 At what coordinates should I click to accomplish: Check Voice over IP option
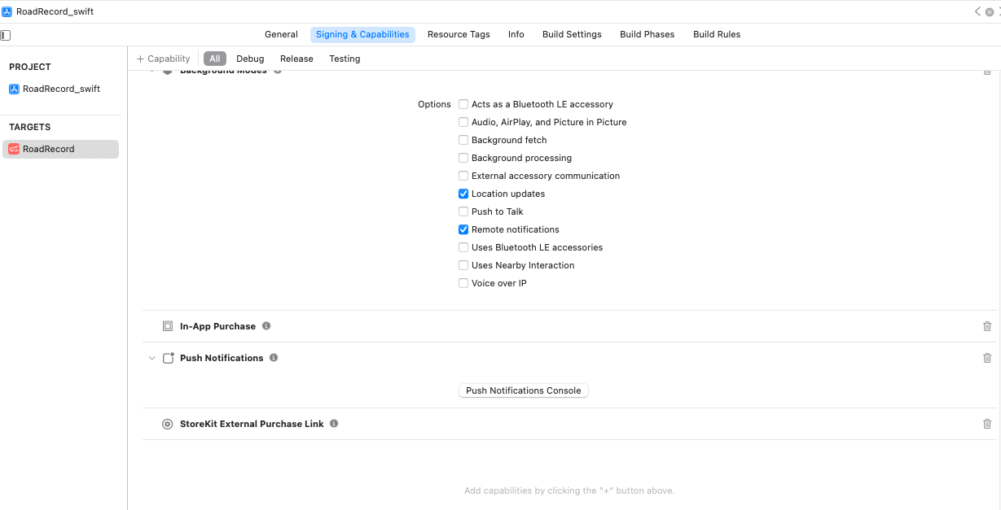tap(463, 283)
